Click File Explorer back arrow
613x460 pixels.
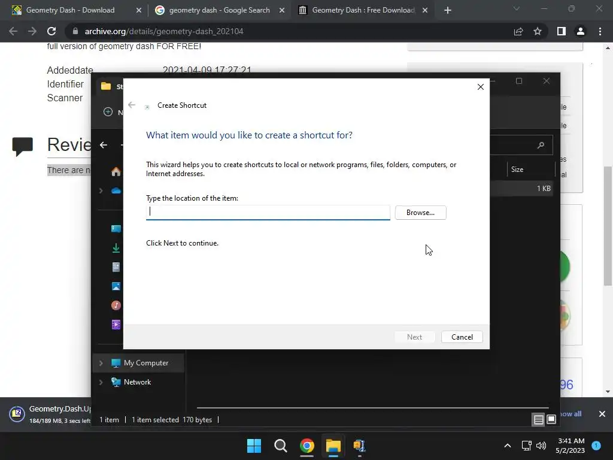click(x=104, y=145)
